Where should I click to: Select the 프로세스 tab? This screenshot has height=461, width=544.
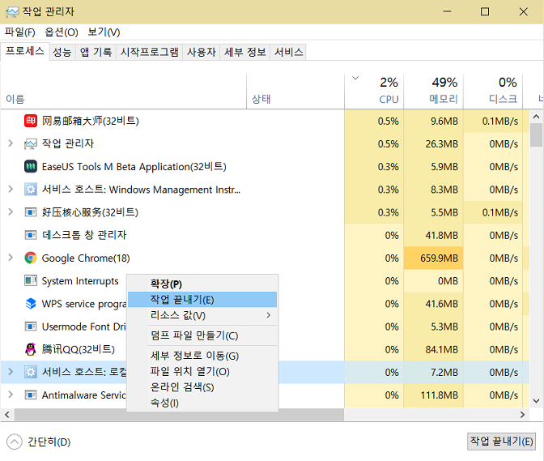click(x=25, y=51)
